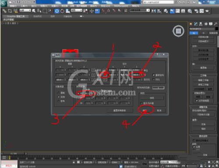
Task: Click the object color swatch
Action: [x=217, y=29]
